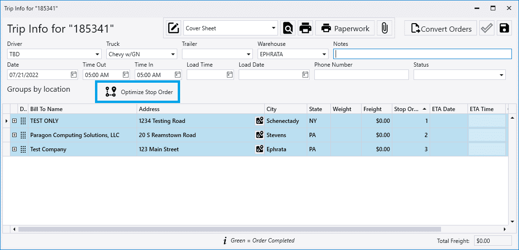Open map icon for 123 Main Street
This screenshot has height=250, width=519.
pos(259,149)
